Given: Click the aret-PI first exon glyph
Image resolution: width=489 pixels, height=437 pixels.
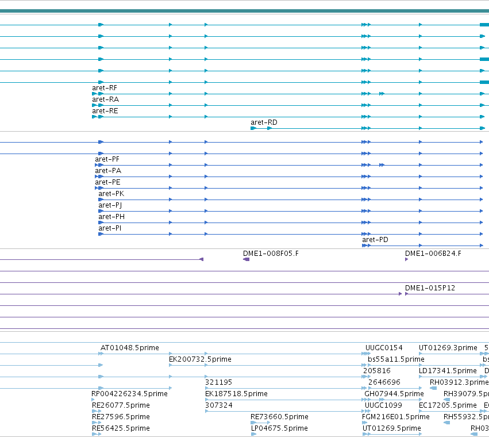Looking at the screenshot, I should pyautogui.click(x=101, y=234).
